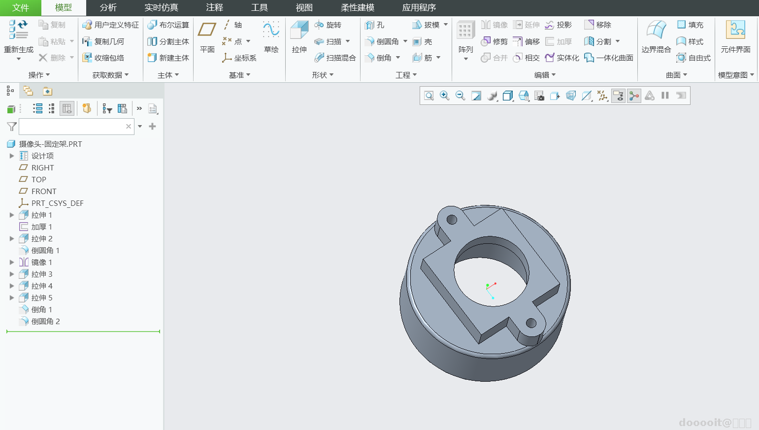Open the 视图 ribbon tab

(x=304, y=8)
